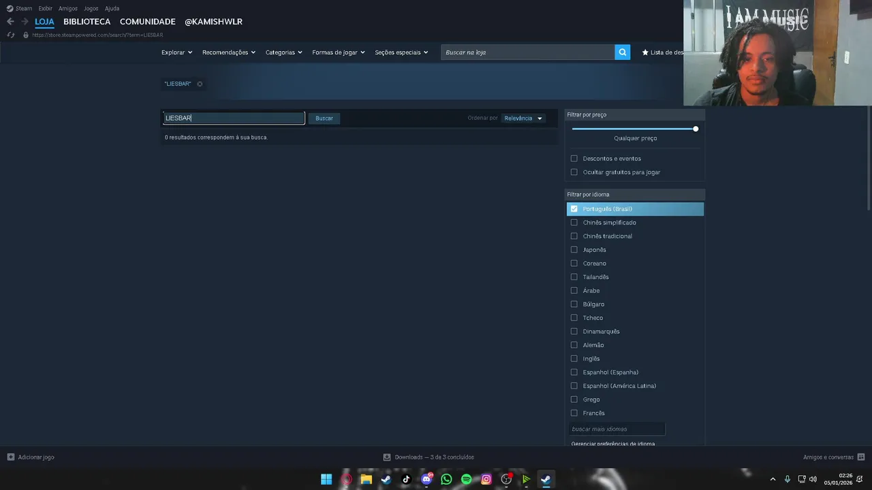
Task: Switch to the COMUNIDADE tab
Action: coord(148,22)
